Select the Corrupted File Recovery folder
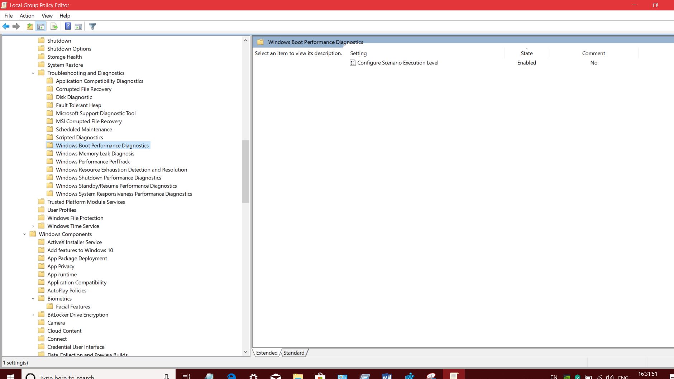674x379 pixels. [83, 89]
